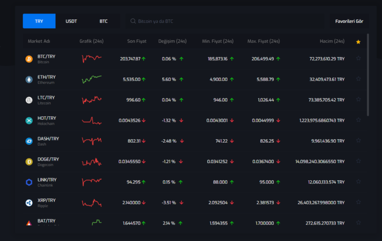This screenshot has width=382, height=241.
Task: Switch to the BTC market tab
Action: (x=103, y=21)
